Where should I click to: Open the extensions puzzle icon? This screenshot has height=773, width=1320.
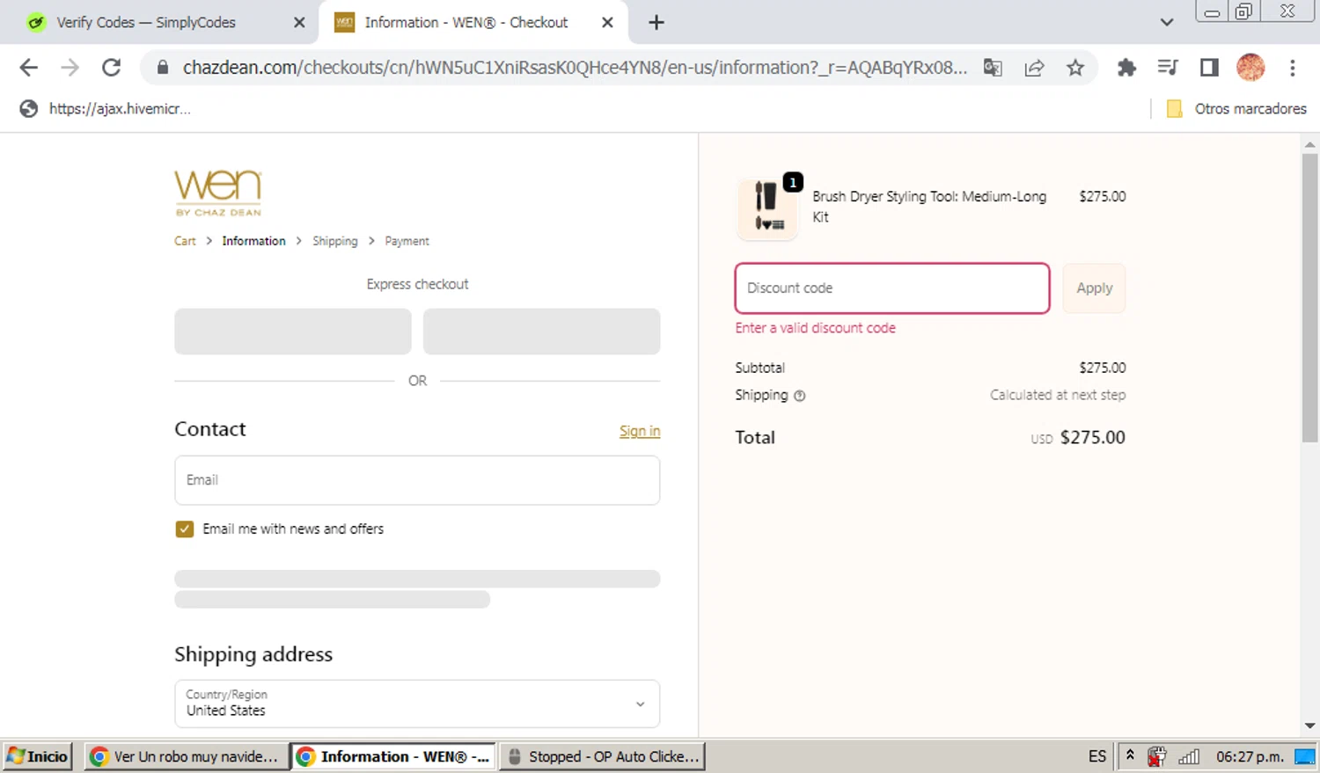coord(1126,68)
